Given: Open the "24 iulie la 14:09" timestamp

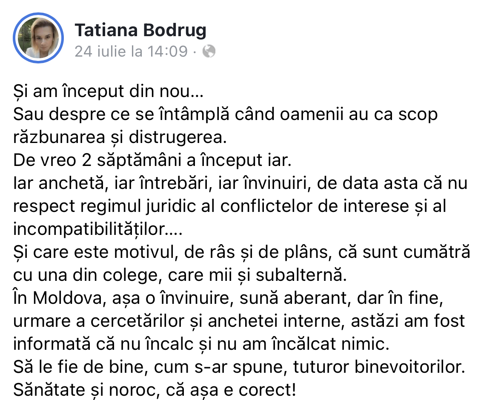Looking at the screenshot, I should pyautogui.click(x=131, y=51).
